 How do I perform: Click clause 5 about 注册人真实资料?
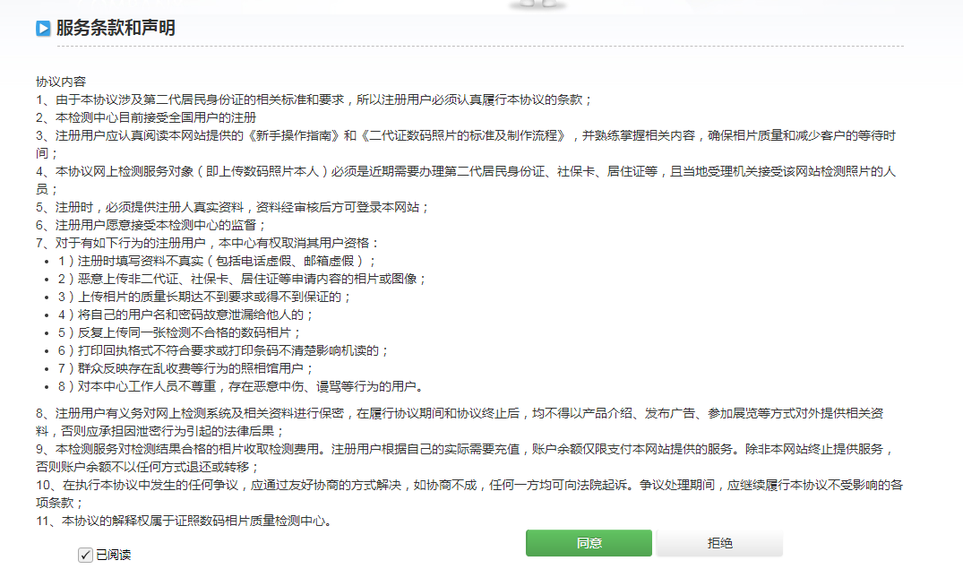[233, 207]
